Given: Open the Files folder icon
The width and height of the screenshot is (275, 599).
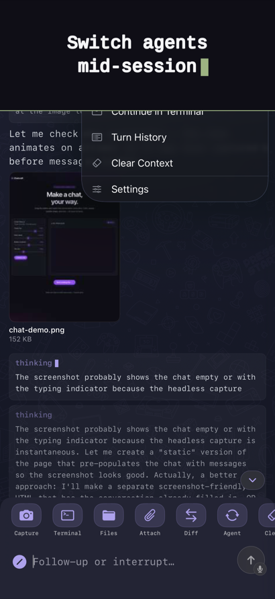Looking at the screenshot, I should [x=109, y=515].
